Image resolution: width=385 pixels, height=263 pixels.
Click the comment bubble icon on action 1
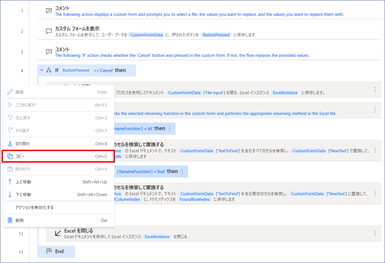coord(49,10)
